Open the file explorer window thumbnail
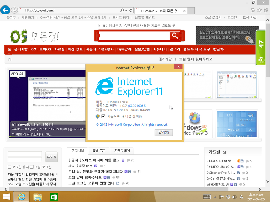This screenshot has width=270, height=202. tap(237, 84)
